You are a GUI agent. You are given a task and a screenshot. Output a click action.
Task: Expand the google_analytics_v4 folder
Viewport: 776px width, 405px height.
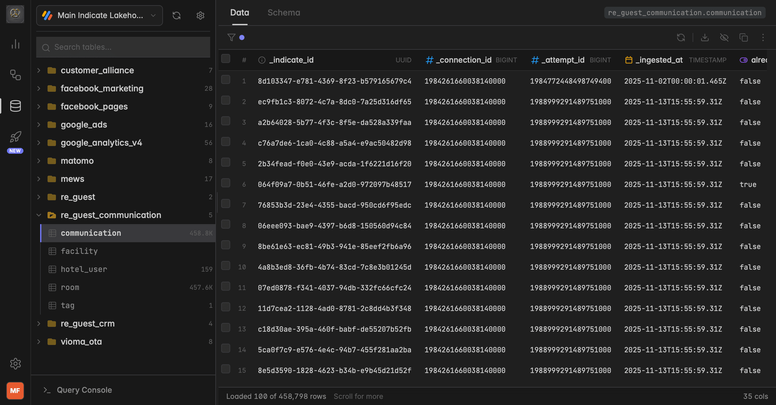click(x=39, y=143)
